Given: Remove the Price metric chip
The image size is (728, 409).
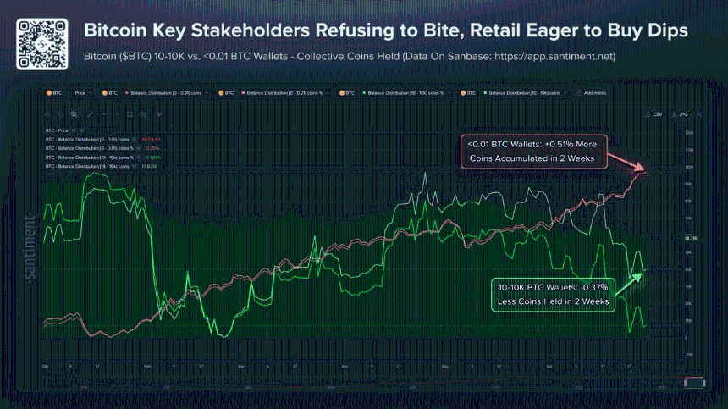Looking at the screenshot, I should 91,93.
